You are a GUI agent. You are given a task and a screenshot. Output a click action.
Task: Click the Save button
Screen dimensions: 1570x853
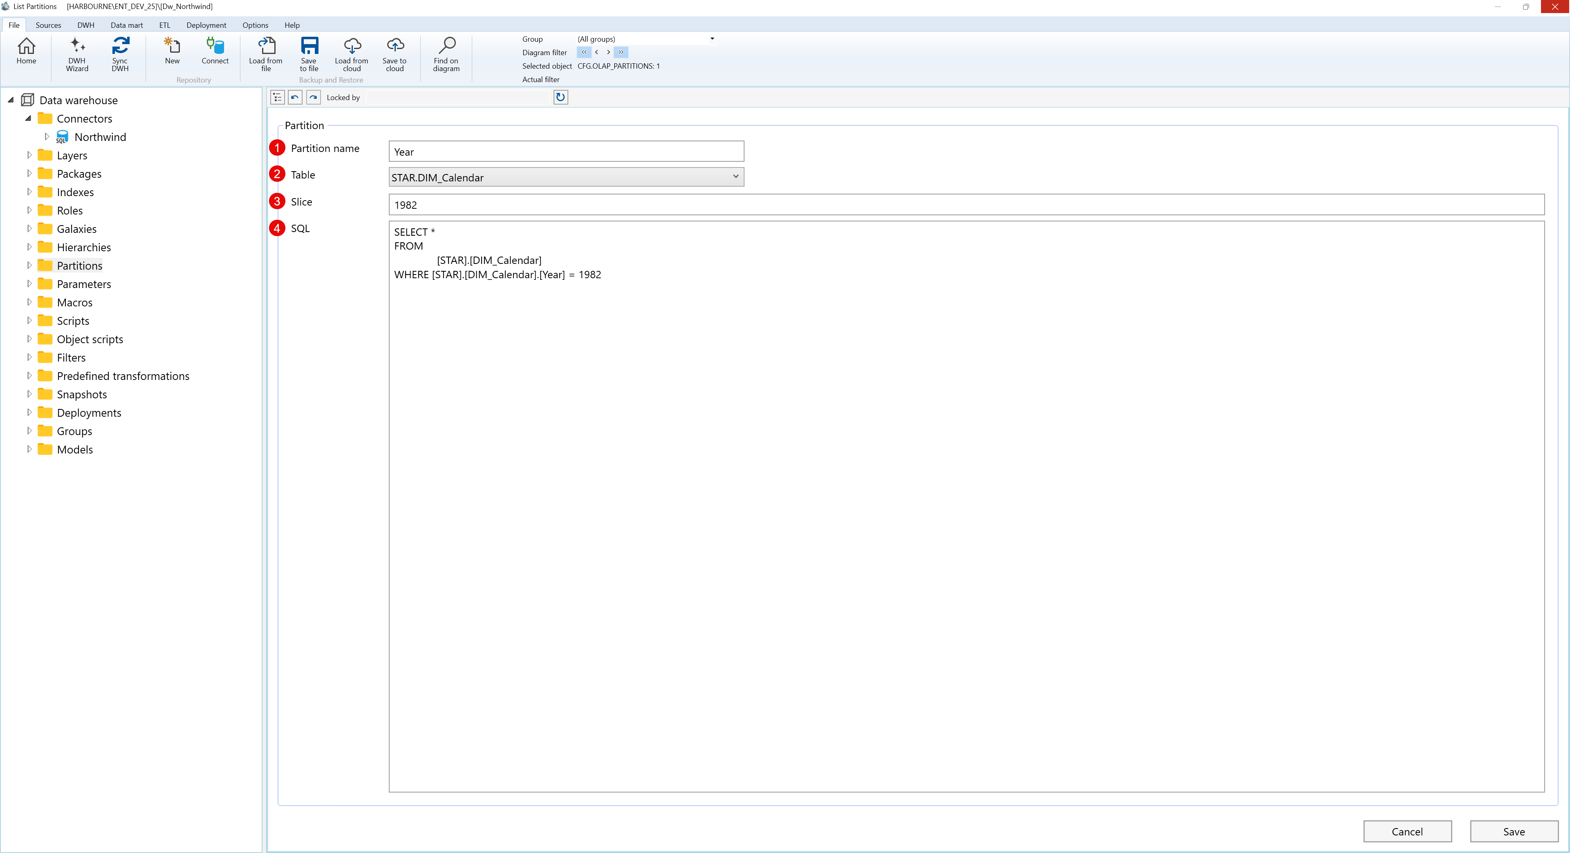pos(1514,831)
